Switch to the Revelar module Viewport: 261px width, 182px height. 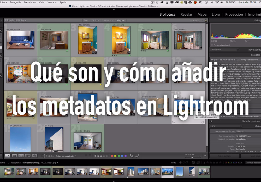(186, 14)
